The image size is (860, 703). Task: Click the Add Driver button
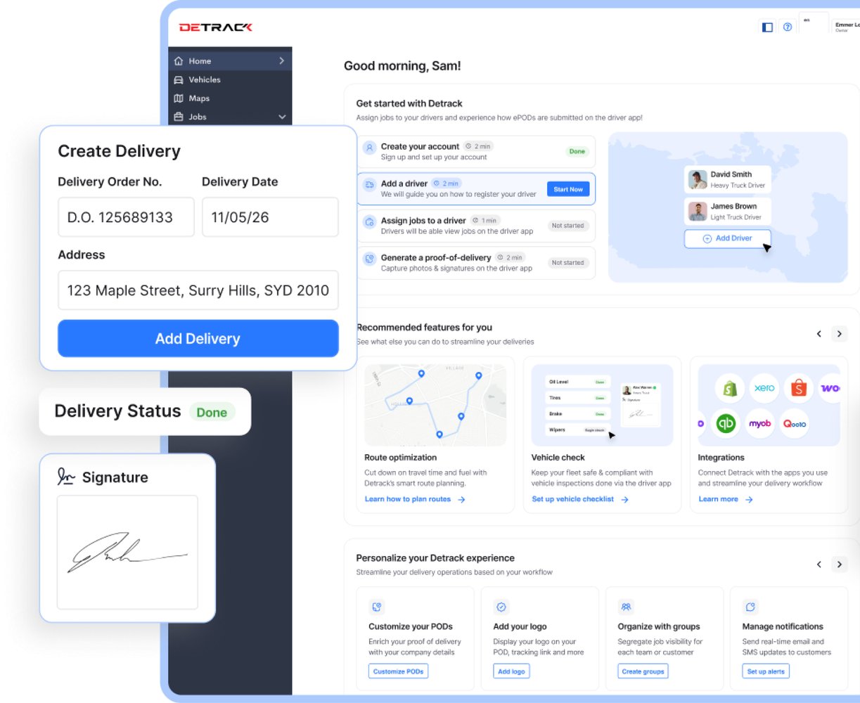[x=727, y=238]
